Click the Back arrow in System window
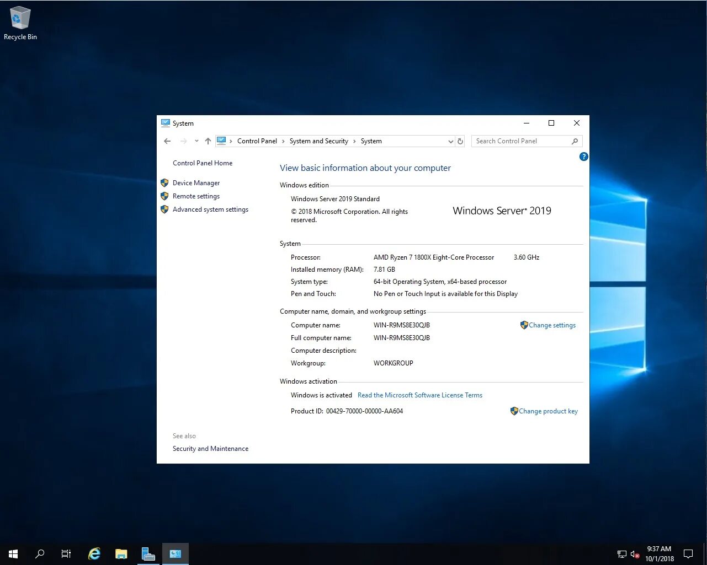 tap(167, 141)
